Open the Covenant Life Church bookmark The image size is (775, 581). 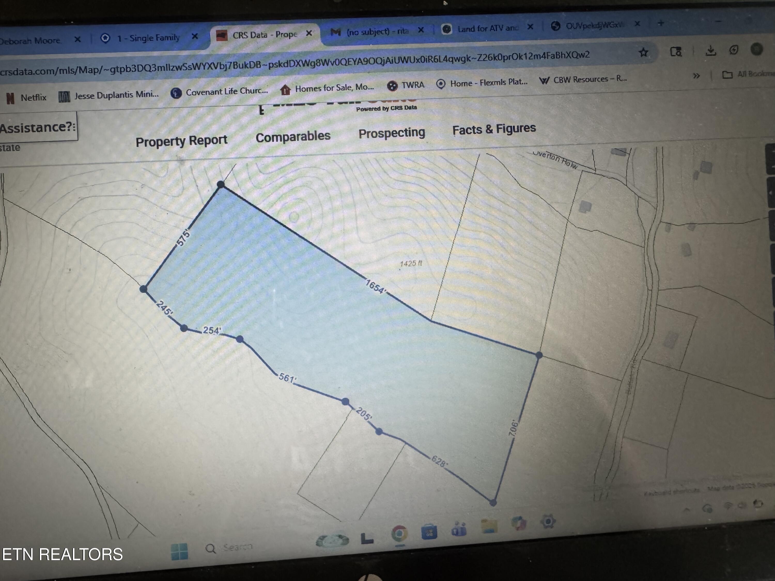(220, 92)
